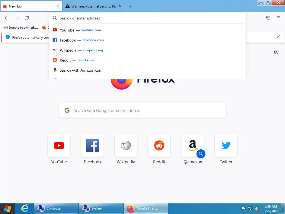Choose Search with Amazon.com suggestion
Image resolution: width=285 pixels, height=214 pixels.
(147, 70)
